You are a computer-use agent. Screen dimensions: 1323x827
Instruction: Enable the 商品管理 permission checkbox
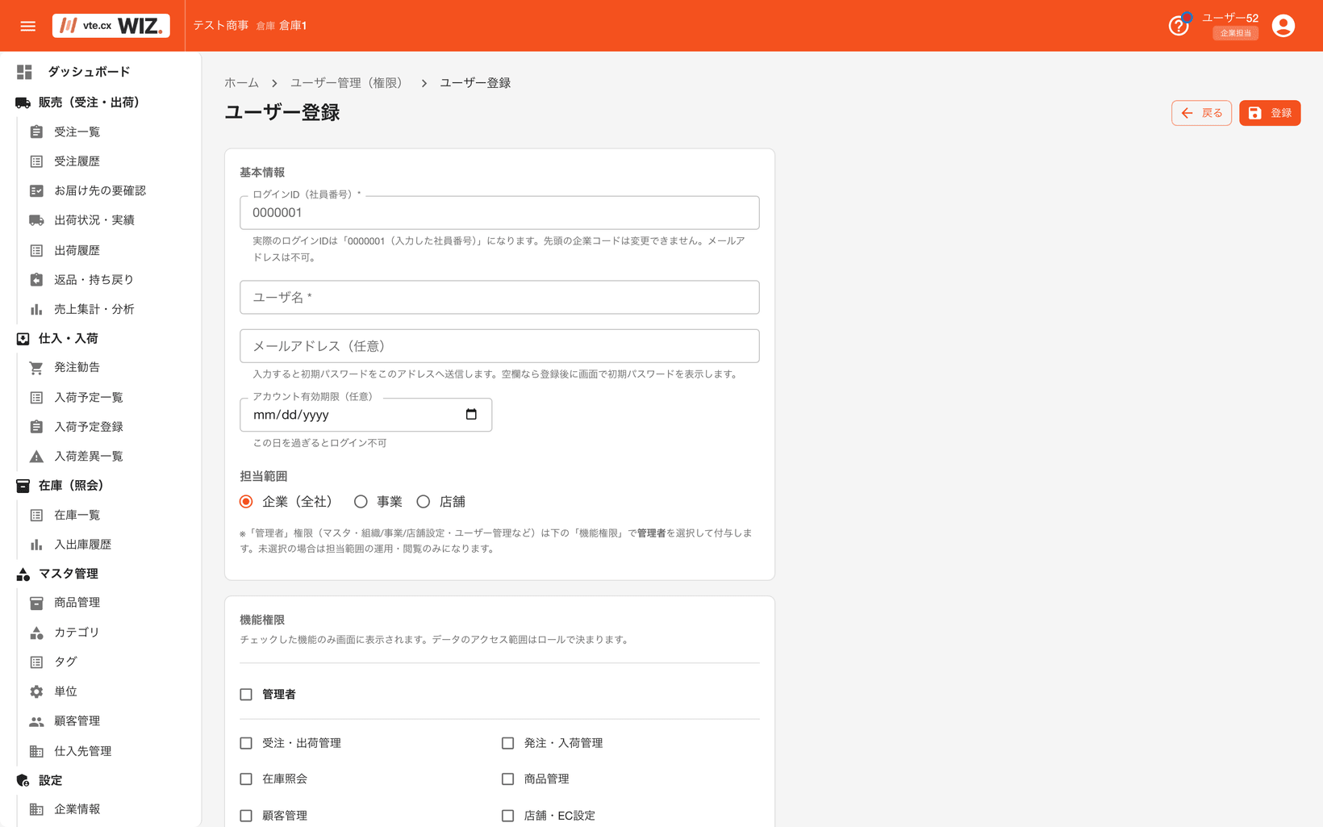point(507,779)
